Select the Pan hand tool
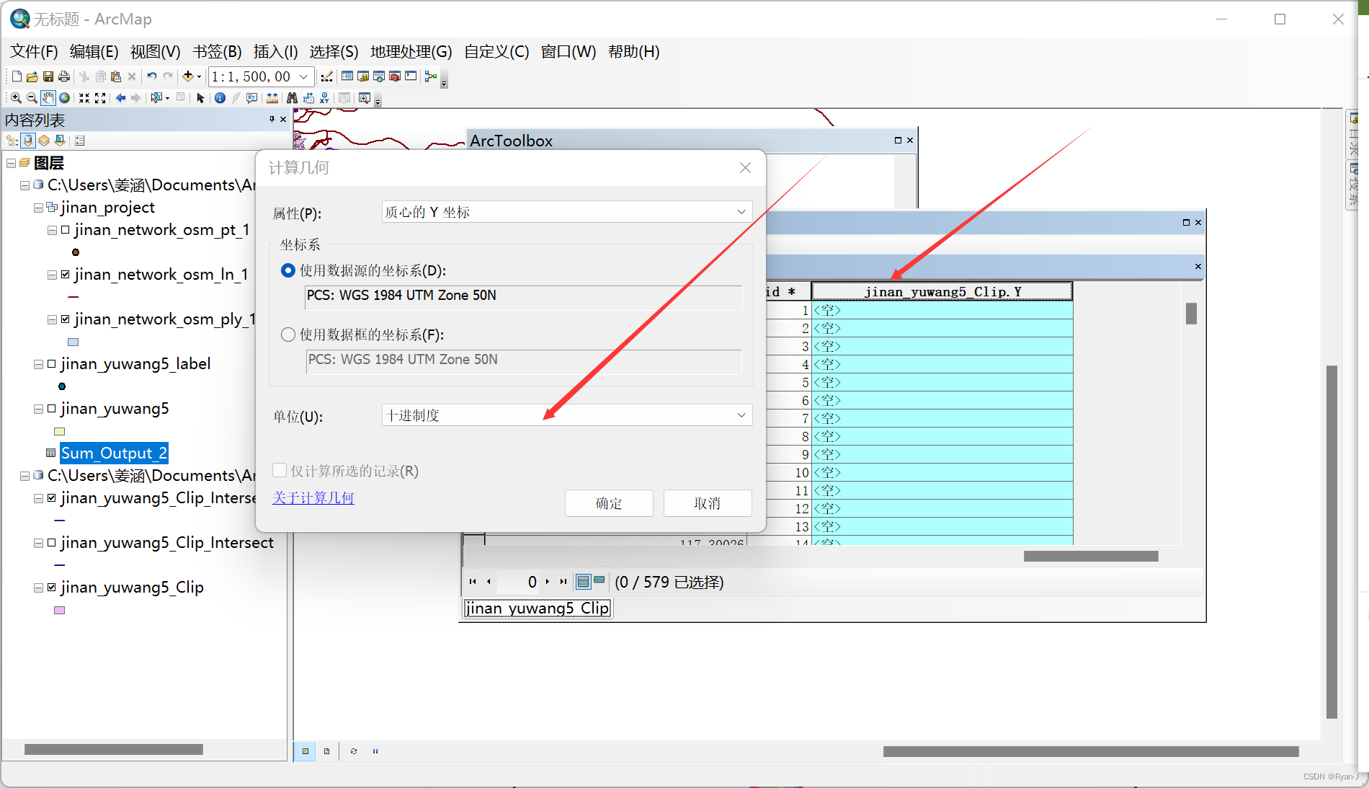Viewport: 1369px width, 788px height. 48,98
